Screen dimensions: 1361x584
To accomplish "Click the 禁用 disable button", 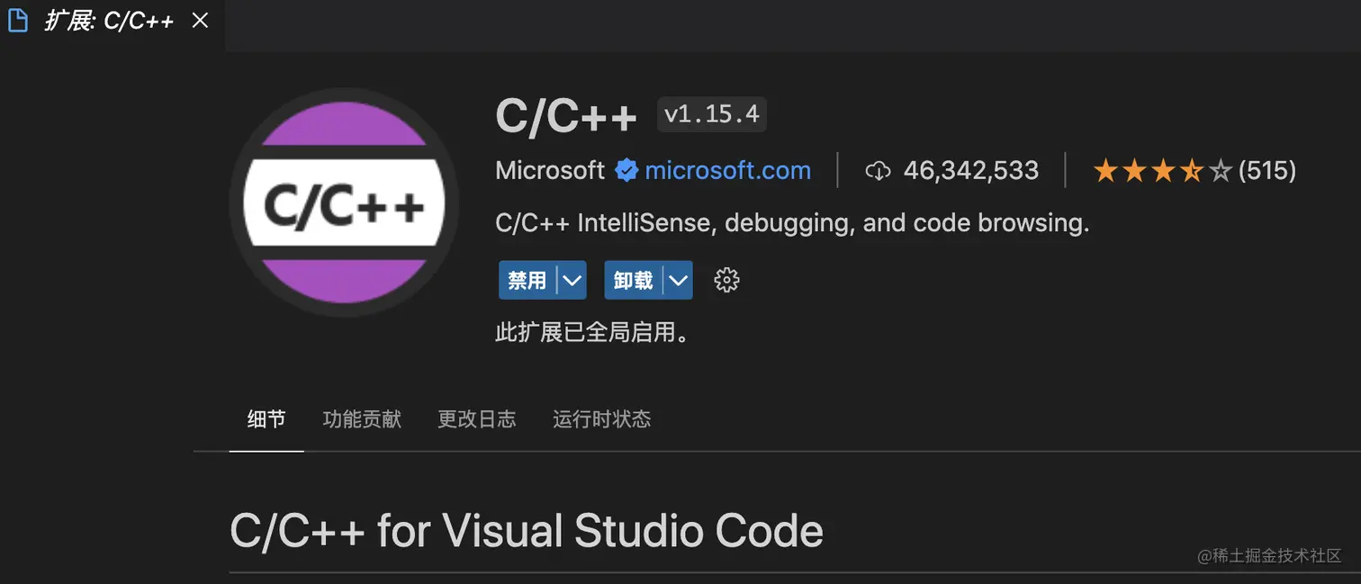I will [x=527, y=280].
